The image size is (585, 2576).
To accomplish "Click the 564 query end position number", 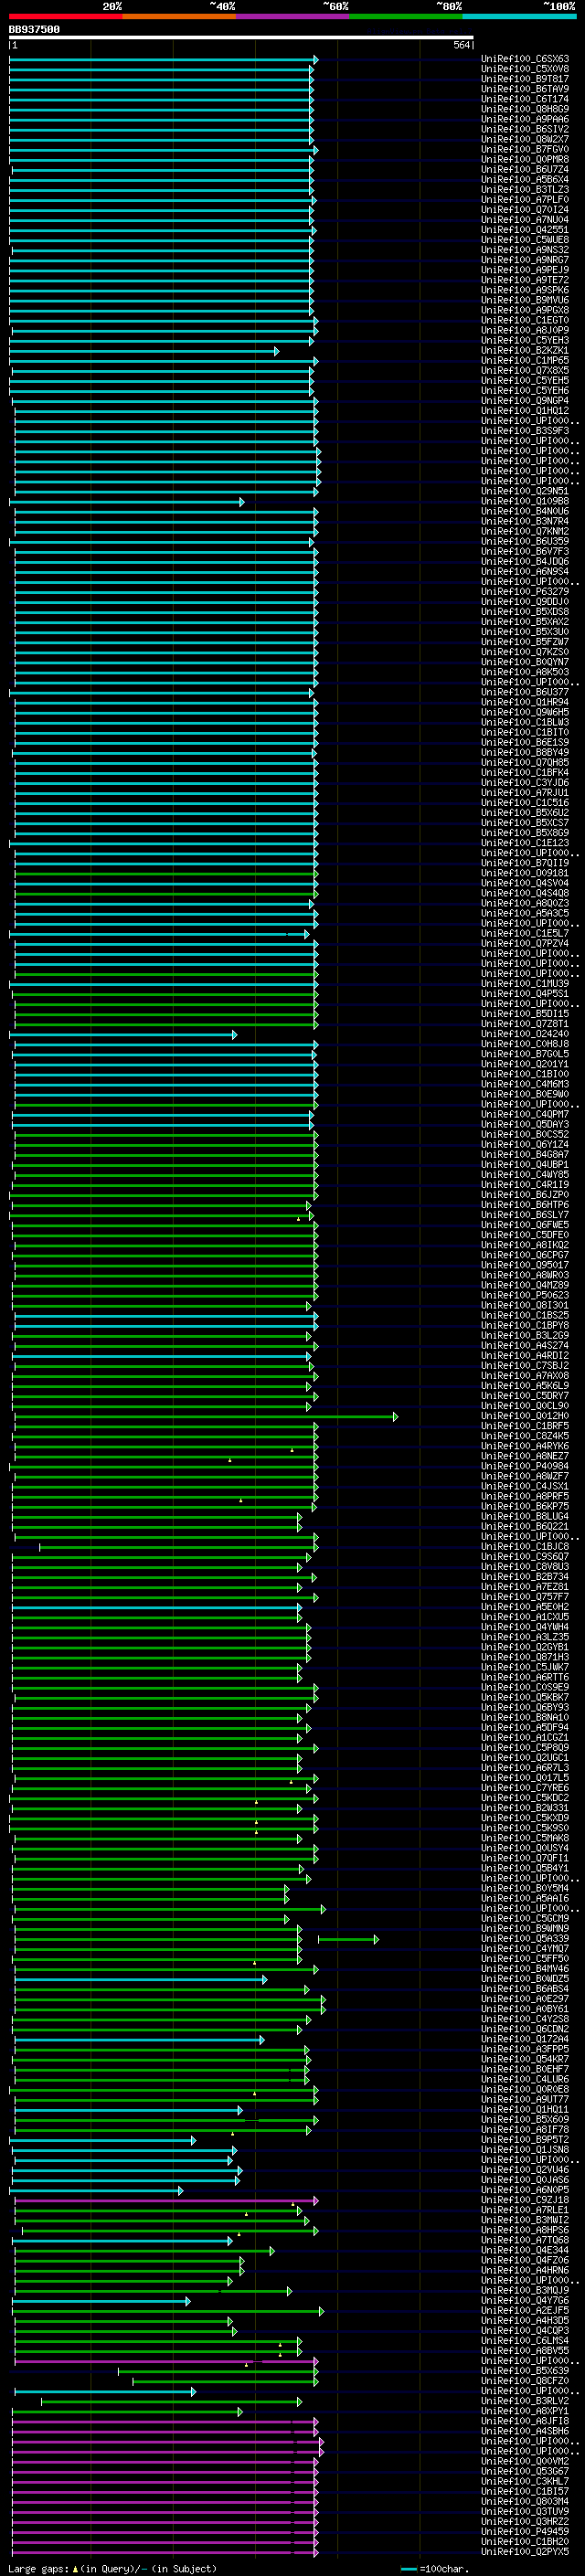I will tap(461, 45).
